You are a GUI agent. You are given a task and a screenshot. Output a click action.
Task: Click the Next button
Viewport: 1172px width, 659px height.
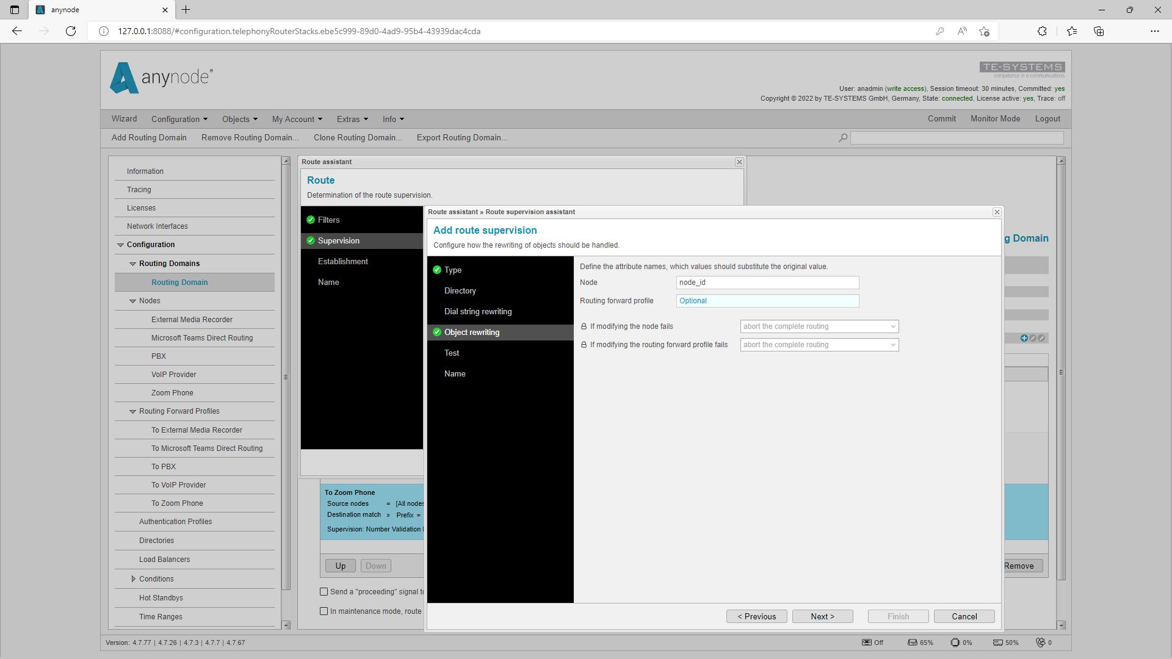point(823,617)
